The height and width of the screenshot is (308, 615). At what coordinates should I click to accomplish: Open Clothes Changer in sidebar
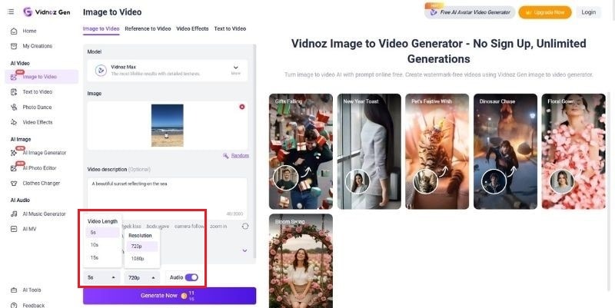point(42,184)
